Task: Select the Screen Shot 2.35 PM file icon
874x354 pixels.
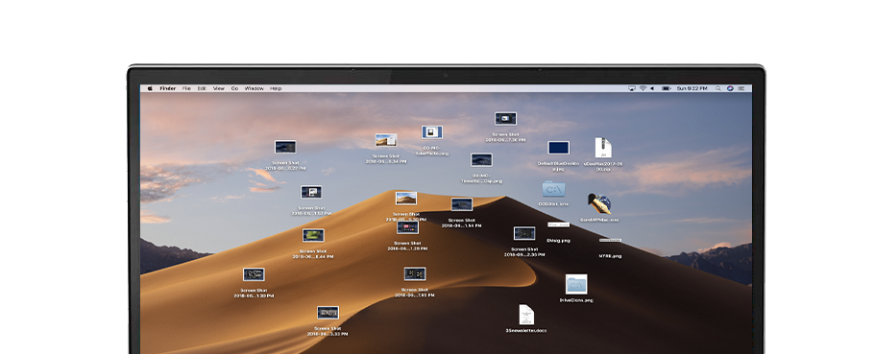Action: click(x=524, y=233)
